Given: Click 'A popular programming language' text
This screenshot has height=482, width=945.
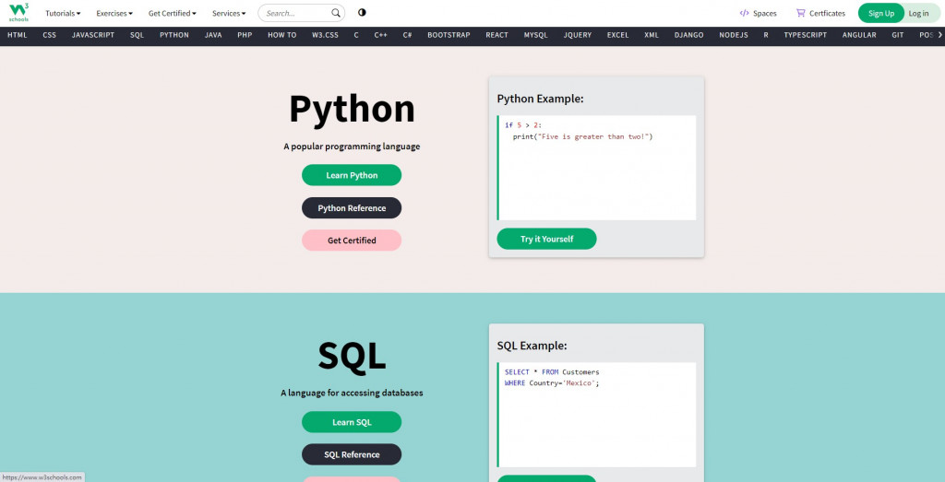Looking at the screenshot, I should tap(352, 147).
